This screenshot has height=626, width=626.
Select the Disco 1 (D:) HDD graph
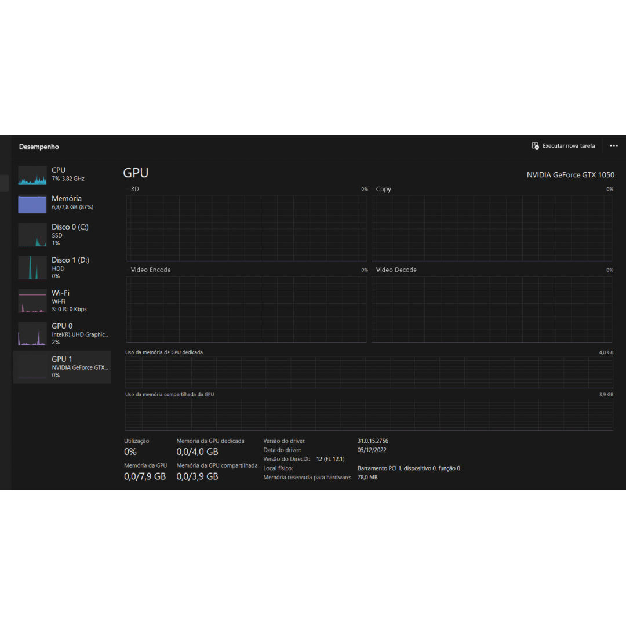click(32, 268)
